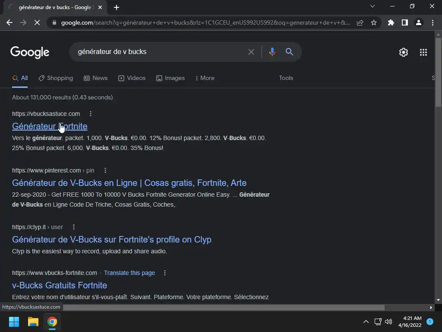This screenshot has height=332, width=442.
Task: Open options for the pinterest.com result
Action: point(105,170)
